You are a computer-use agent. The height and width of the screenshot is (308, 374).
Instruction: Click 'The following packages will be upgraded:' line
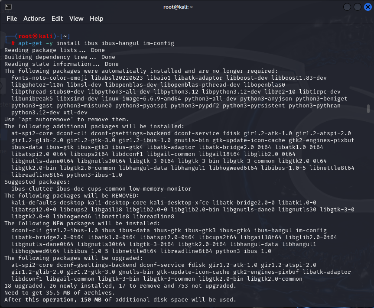(74, 258)
